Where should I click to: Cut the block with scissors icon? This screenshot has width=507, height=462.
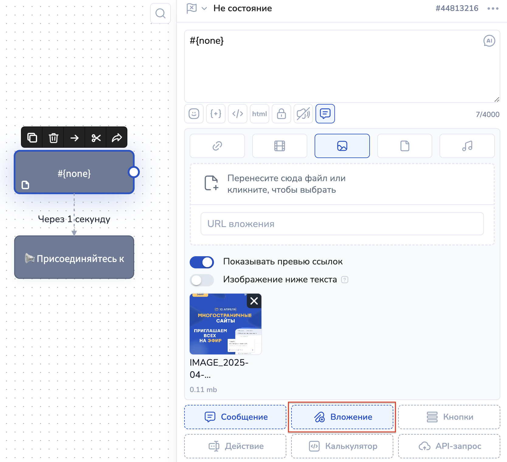pyautogui.click(x=96, y=138)
